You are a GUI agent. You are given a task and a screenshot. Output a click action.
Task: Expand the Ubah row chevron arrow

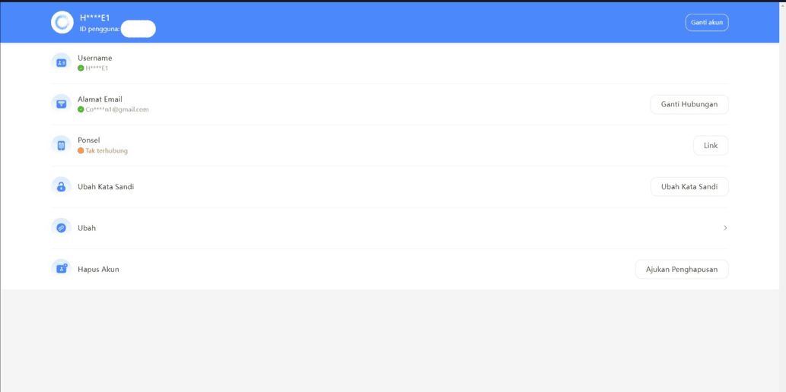coord(725,228)
